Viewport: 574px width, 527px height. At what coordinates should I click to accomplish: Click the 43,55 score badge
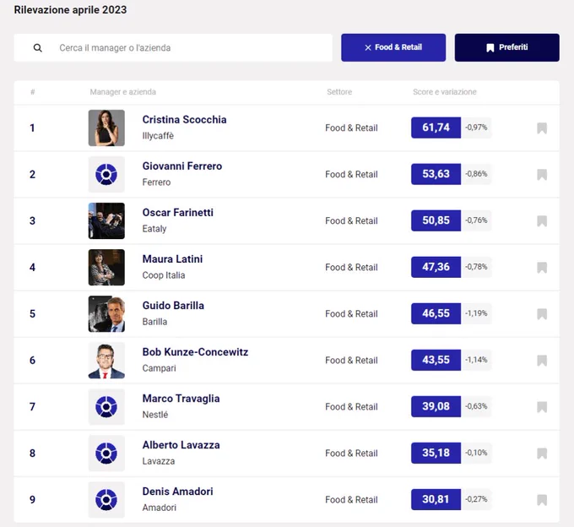(436, 360)
